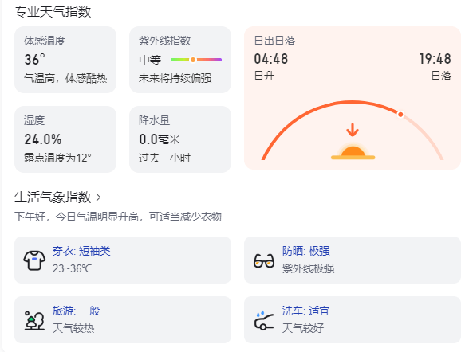
Task: Click the sun position dot on arc
Action: click(x=400, y=115)
